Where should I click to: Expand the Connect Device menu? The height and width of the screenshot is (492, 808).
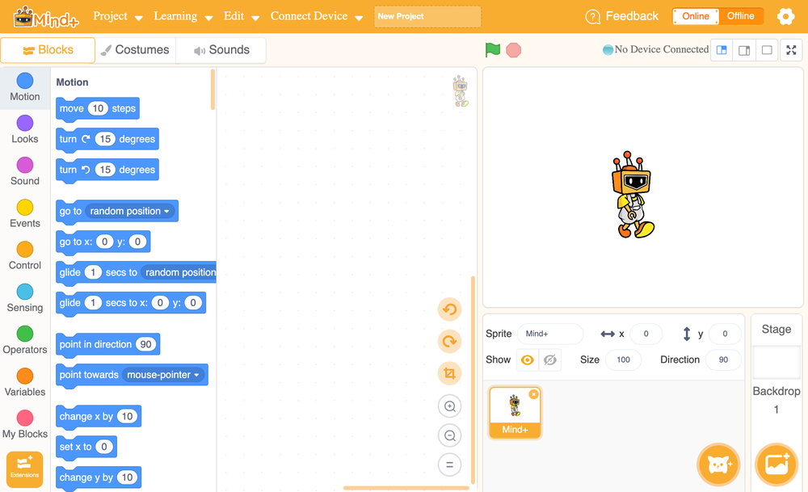317,16
